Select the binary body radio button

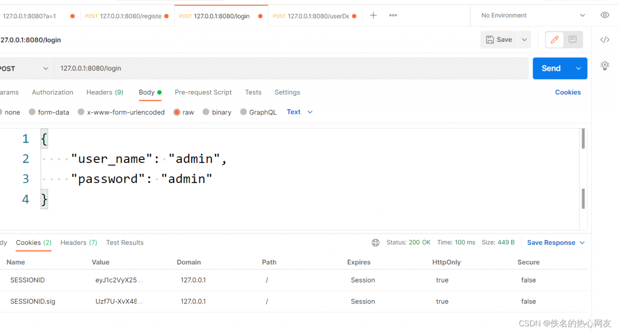coord(206,112)
